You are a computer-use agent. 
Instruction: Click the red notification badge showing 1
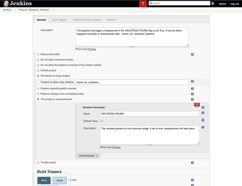143,4
